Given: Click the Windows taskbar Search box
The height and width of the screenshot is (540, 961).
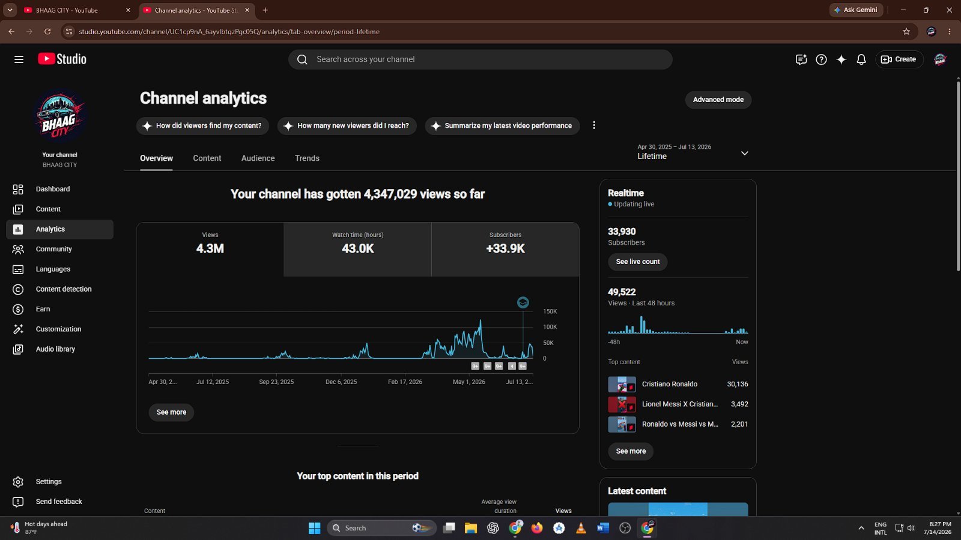Looking at the screenshot, I should (x=381, y=528).
